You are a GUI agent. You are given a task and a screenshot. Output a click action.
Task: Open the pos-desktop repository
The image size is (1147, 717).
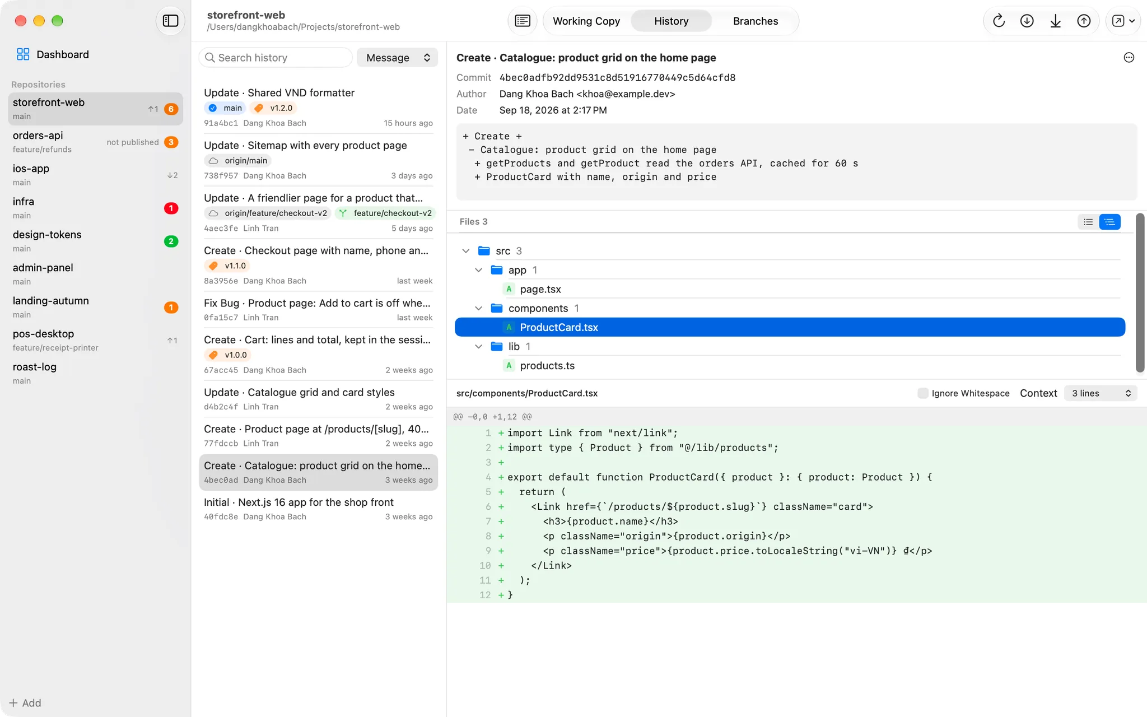click(x=95, y=340)
